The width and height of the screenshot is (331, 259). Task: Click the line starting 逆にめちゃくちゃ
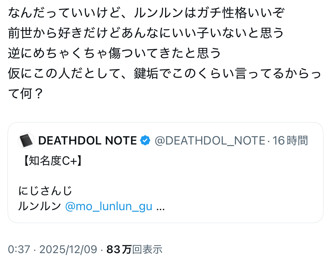click(x=115, y=54)
